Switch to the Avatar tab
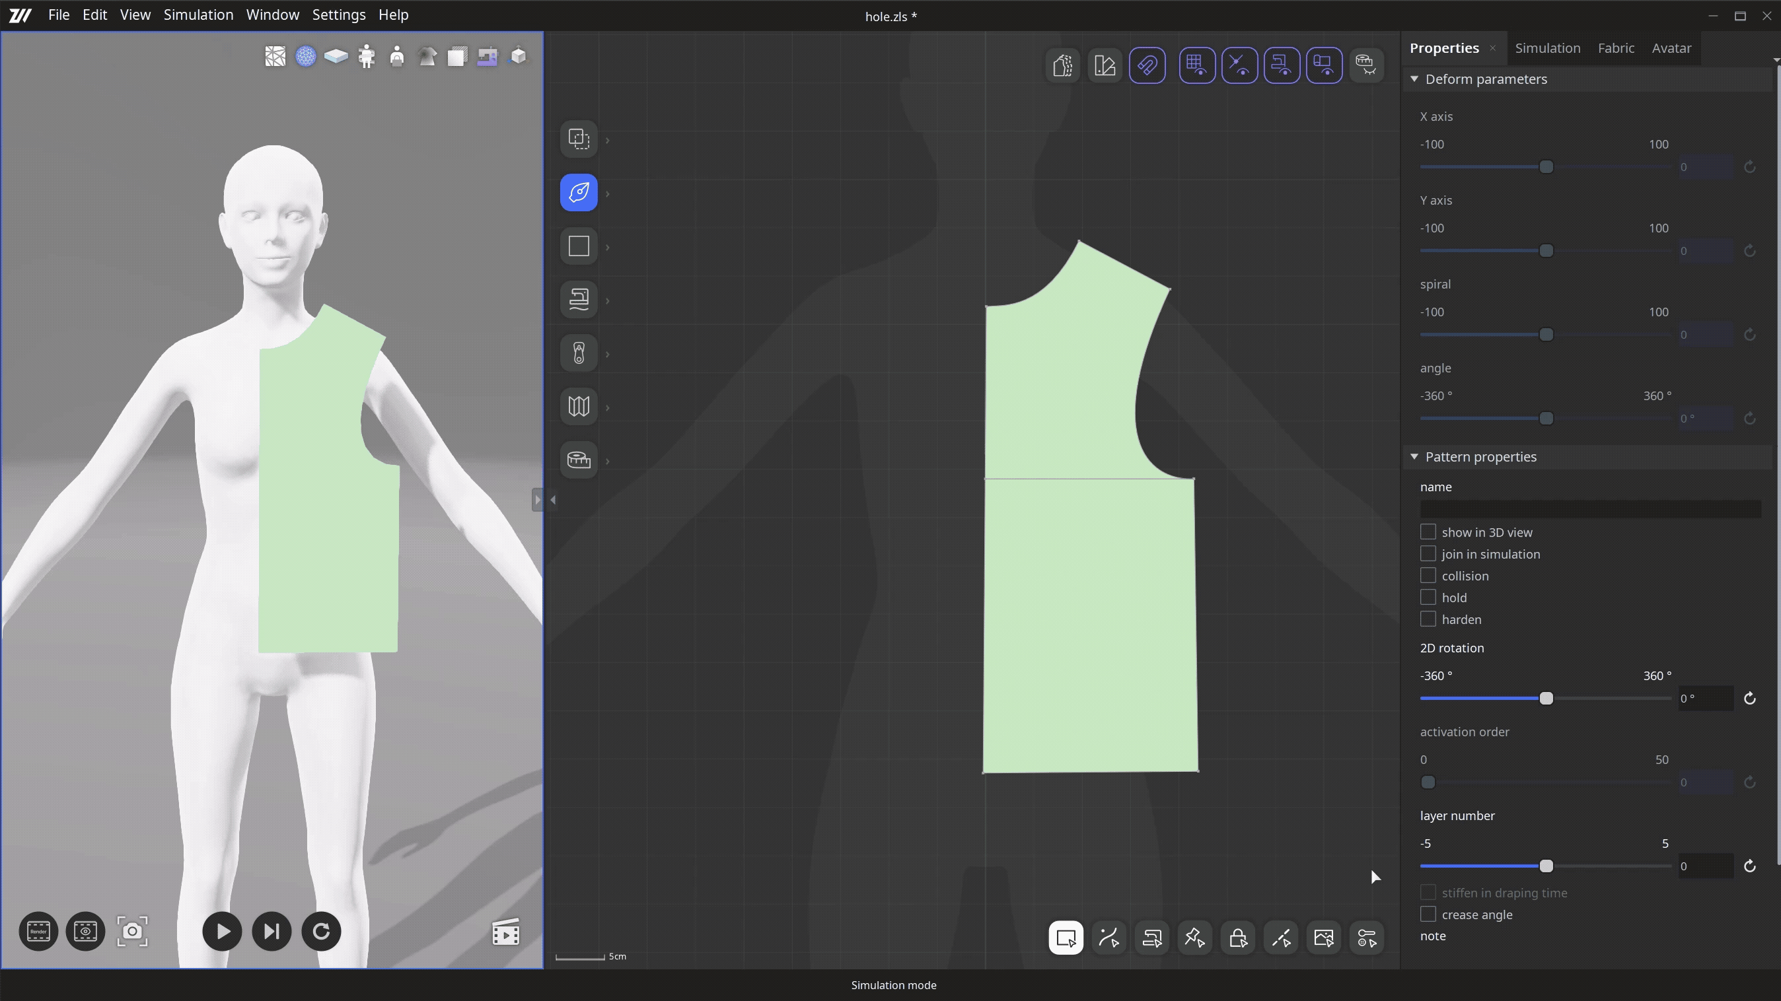 click(x=1672, y=48)
